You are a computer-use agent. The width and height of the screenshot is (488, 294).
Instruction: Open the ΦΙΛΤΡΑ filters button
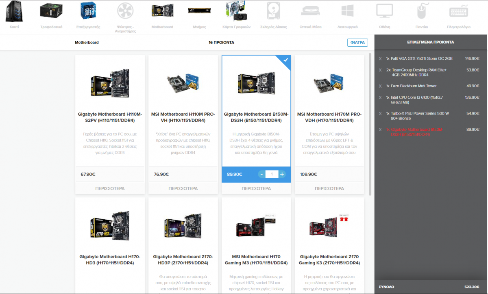pyautogui.click(x=357, y=42)
